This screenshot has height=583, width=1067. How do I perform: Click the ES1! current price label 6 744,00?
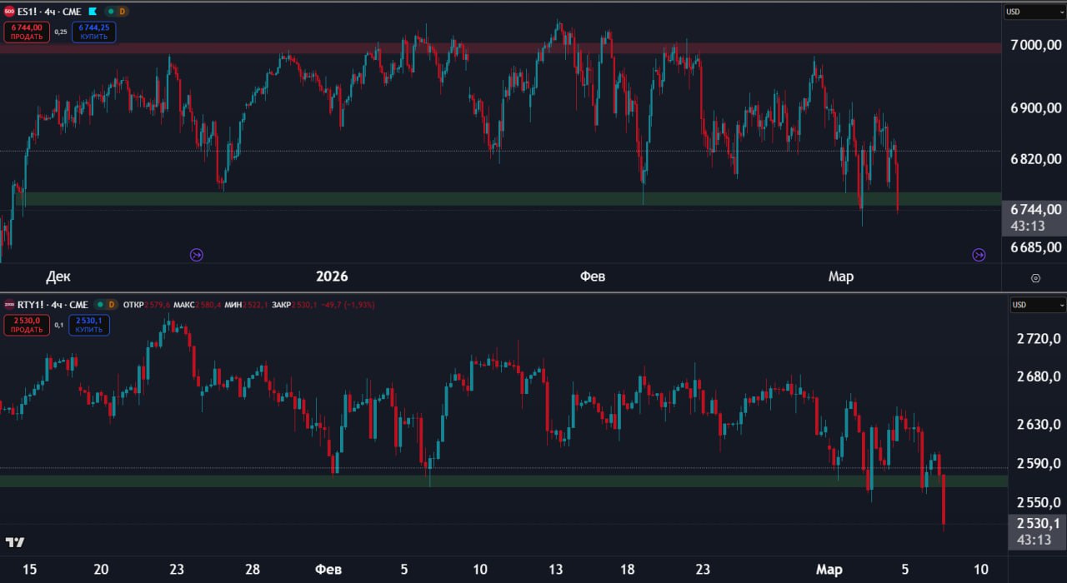pos(1036,210)
